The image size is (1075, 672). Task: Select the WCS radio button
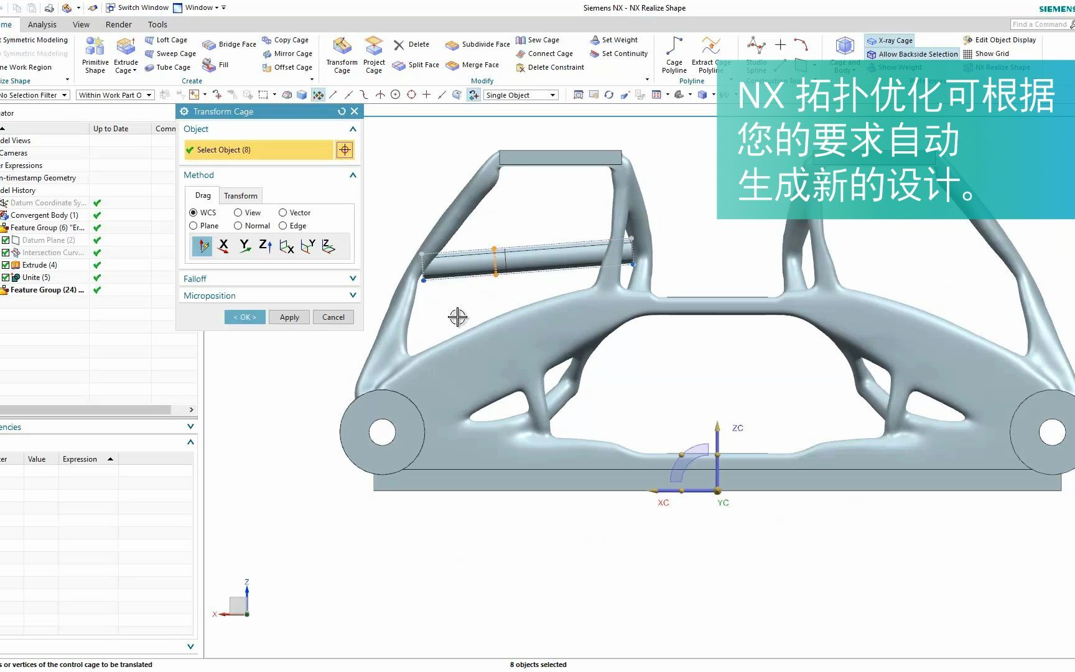click(x=193, y=213)
